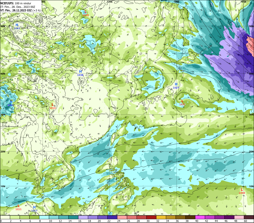The height and width of the screenshot is (223, 254).
Task: Click the magenta legend swatch at 40
Action: 200,217
